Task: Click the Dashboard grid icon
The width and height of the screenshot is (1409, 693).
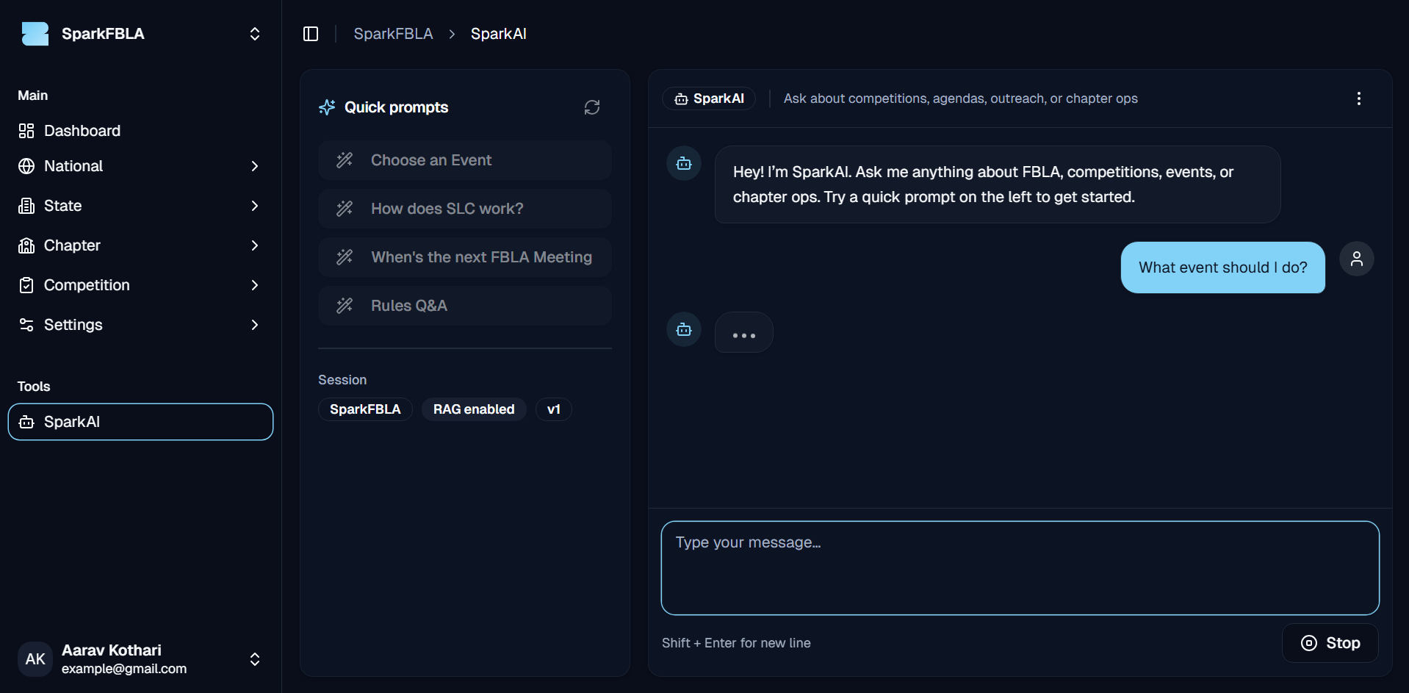Action: (x=26, y=131)
